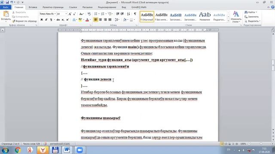The width and height of the screenshot is (275, 154).
Task: Toggle Italic (К) formatting
Action: [x=46, y=20]
